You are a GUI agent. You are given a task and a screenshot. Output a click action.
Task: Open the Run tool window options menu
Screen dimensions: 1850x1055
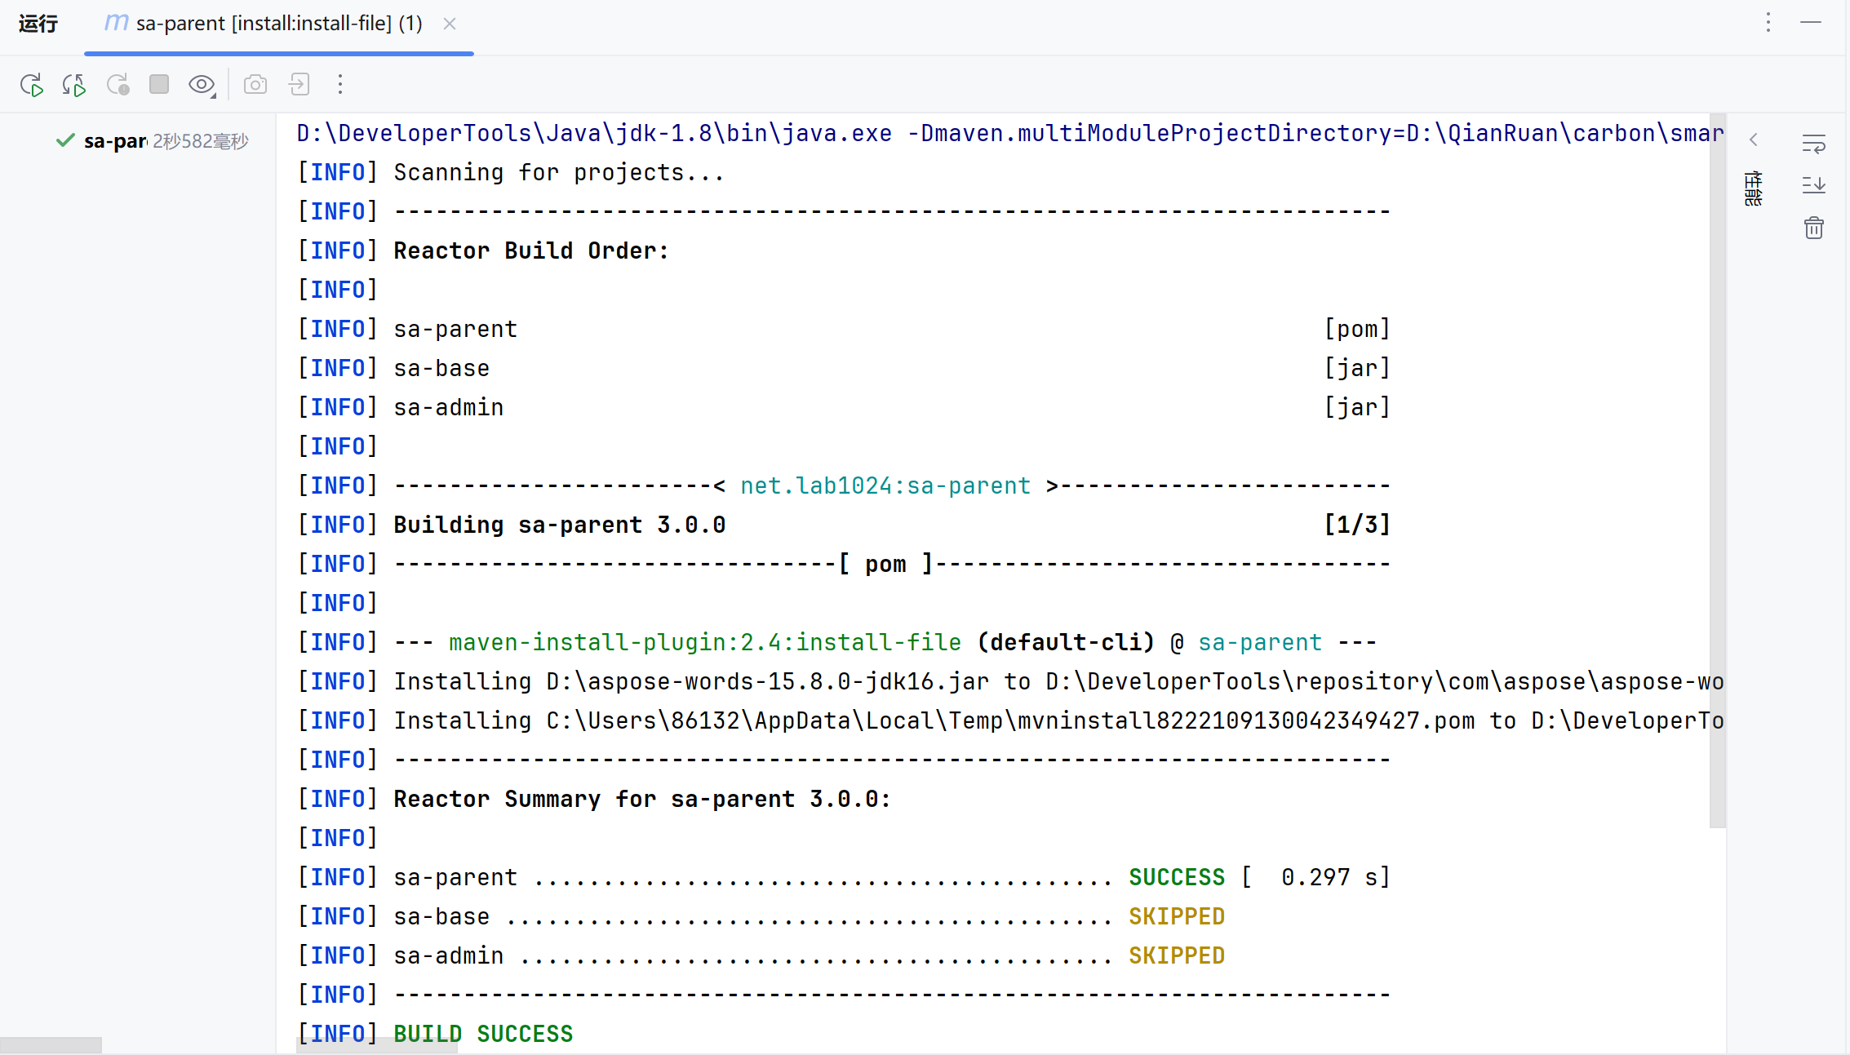(1768, 22)
